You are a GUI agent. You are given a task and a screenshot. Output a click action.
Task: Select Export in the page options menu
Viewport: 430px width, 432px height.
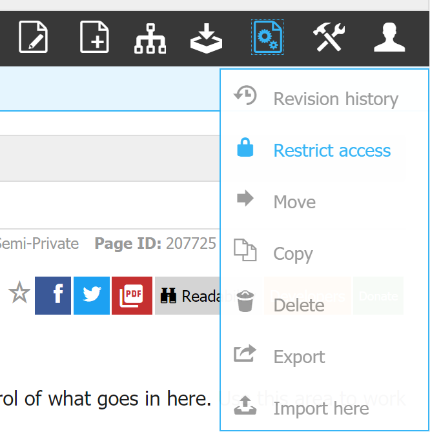299,357
